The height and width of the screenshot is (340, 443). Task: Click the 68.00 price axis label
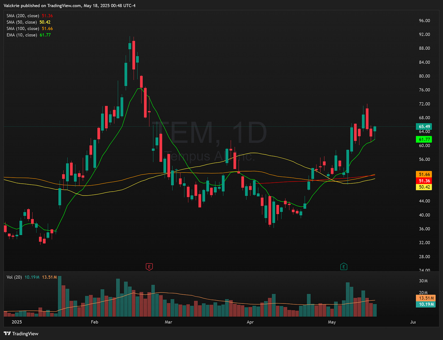(x=424, y=118)
